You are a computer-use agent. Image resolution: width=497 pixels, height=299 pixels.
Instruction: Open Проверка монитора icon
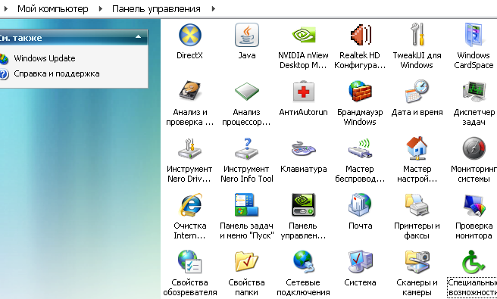pyautogui.click(x=474, y=205)
